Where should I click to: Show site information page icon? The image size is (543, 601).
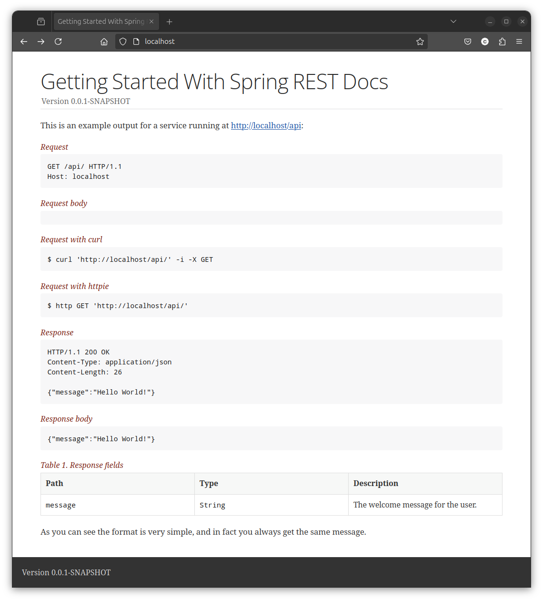[136, 41]
